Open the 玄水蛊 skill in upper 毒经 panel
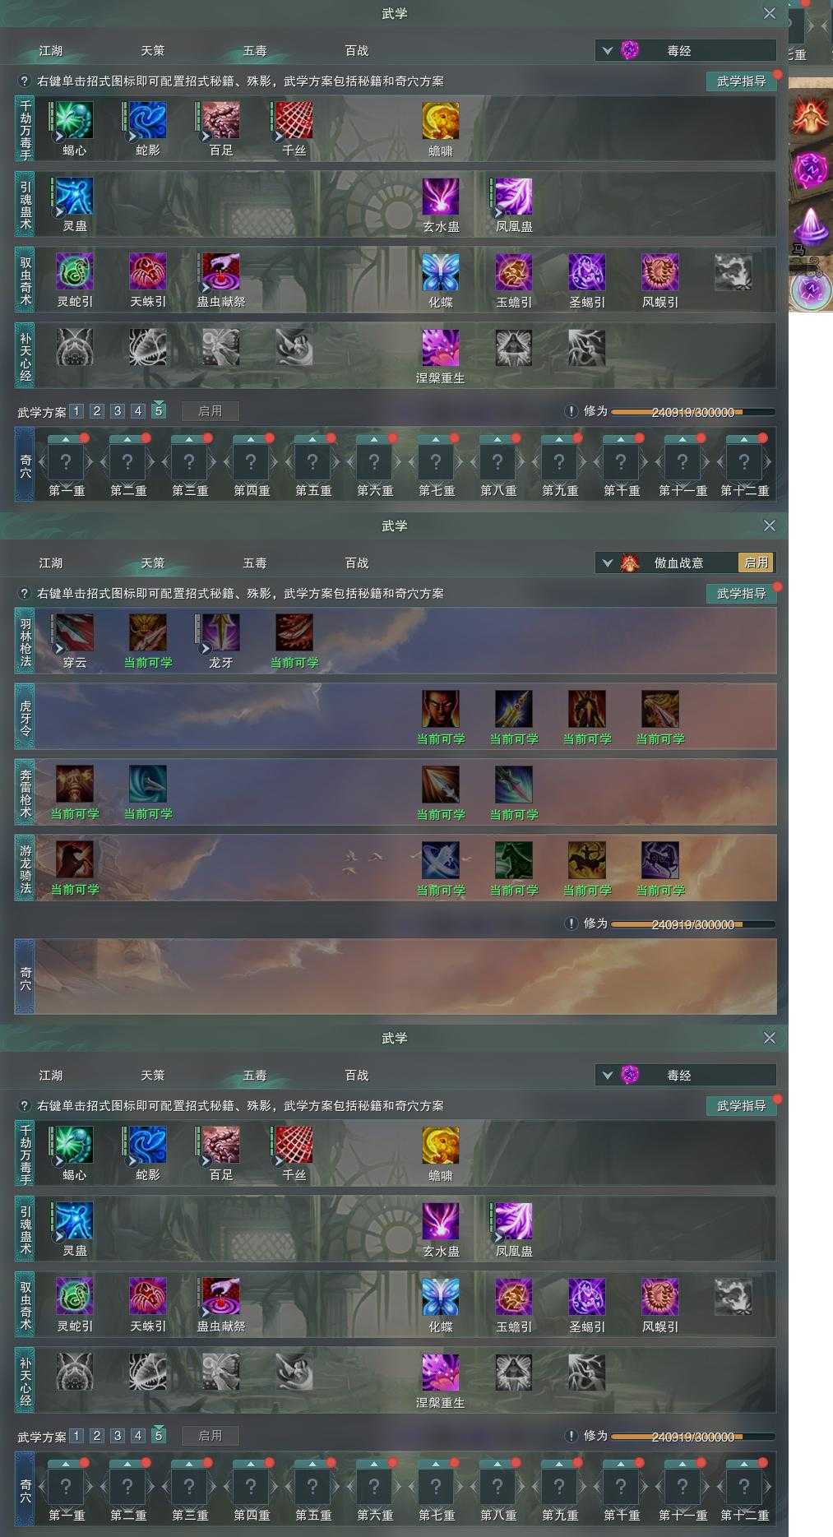 coord(441,197)
